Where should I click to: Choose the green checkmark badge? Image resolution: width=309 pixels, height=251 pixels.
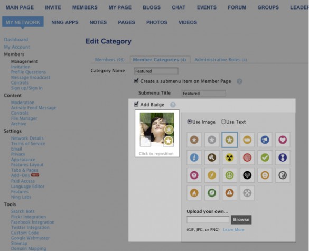pyautogui.click(x=265, y=157)
